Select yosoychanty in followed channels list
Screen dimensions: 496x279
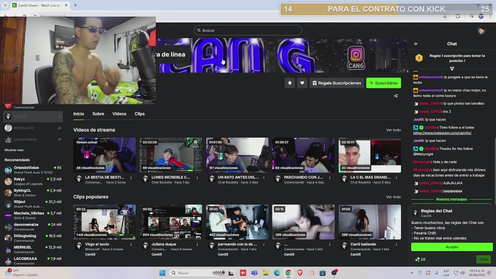pos(33,139)
